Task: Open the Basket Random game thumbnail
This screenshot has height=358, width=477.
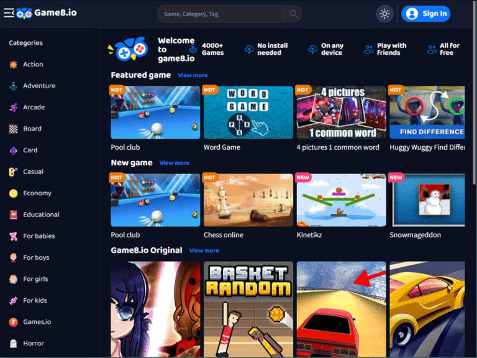Action: [248, 310]
